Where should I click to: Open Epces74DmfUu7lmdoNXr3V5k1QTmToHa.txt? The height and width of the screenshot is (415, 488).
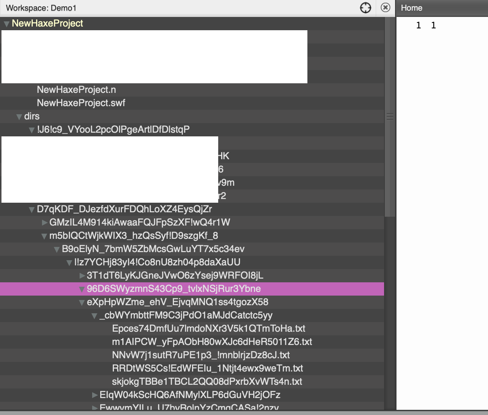[209, 328]
